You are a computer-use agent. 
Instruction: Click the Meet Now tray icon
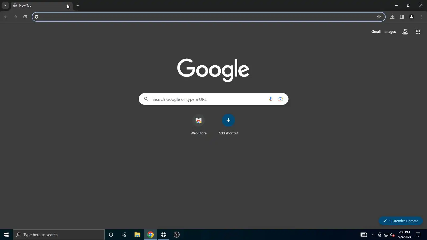pyautogui.click(x=379, y=235)
